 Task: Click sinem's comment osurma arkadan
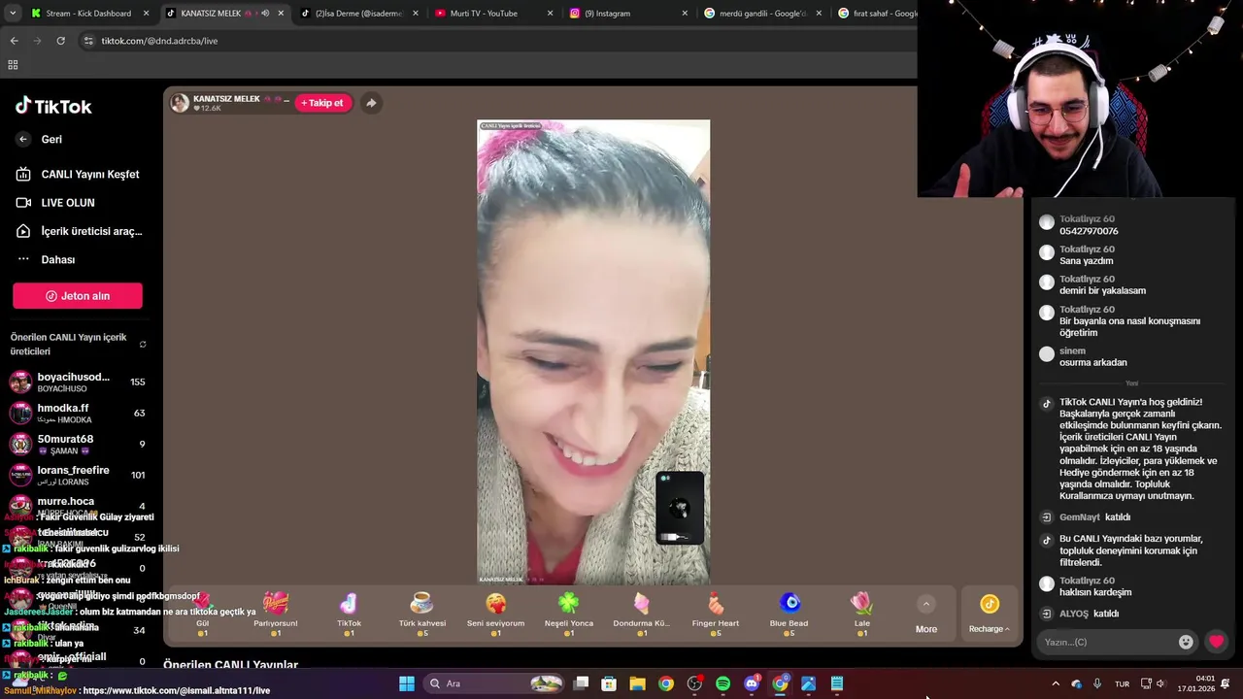coord(1093,362)
